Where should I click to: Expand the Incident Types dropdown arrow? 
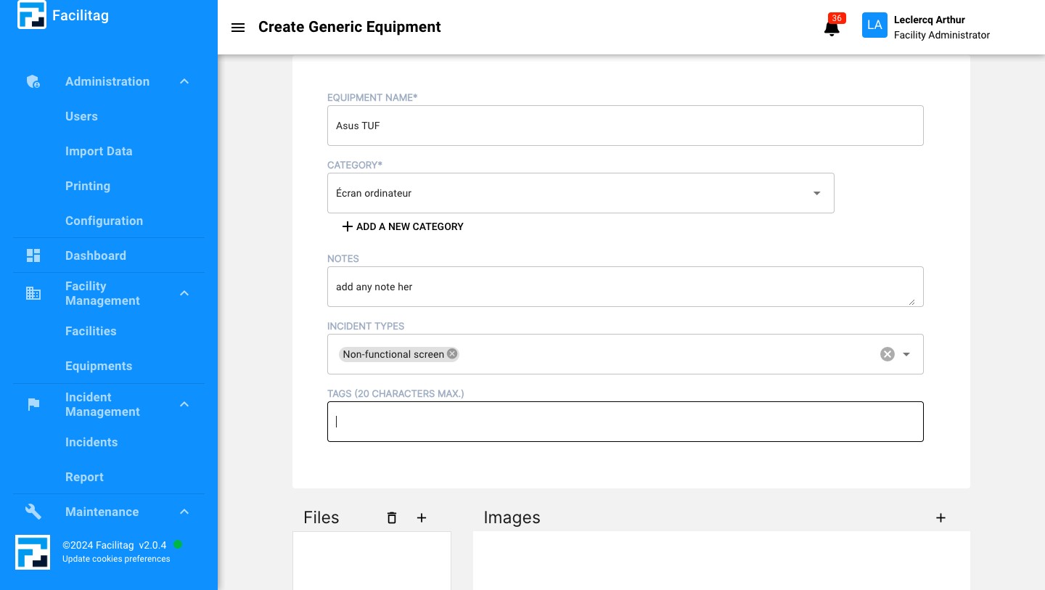[906, 354]
